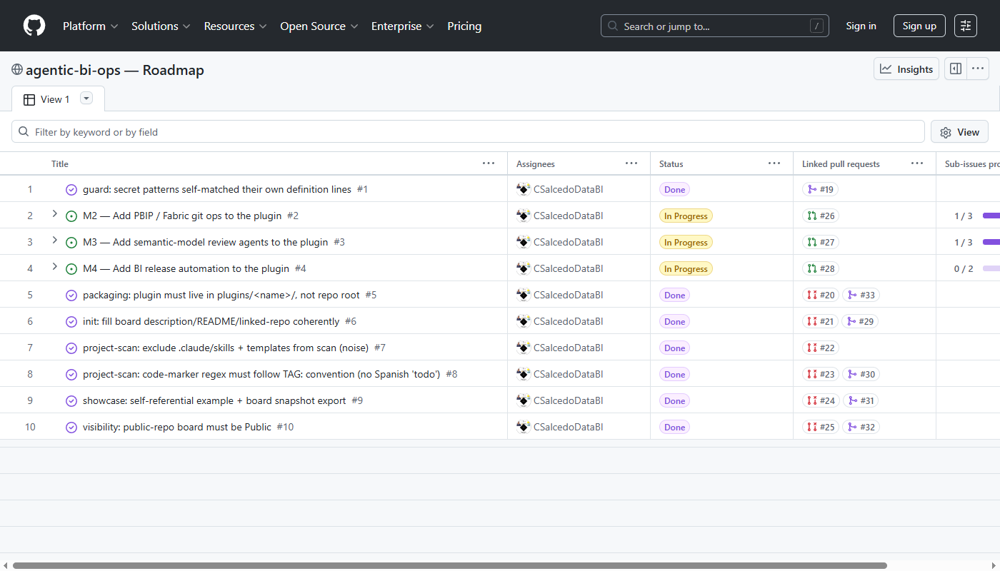The width and height of the screenshot is (1000, 571).
Task: Open the View 1 tab options dropdown
Action: point(86,98)
